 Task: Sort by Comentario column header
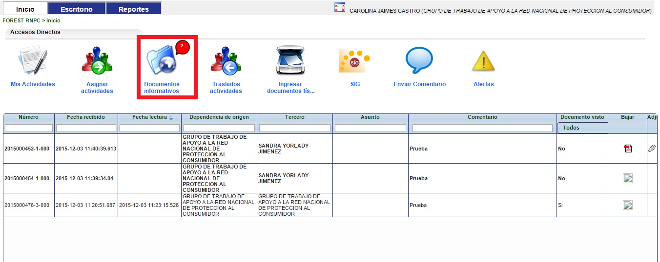(482, 117)
